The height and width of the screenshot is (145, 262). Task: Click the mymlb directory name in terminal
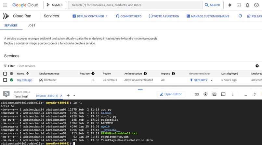tap(105, 127)
